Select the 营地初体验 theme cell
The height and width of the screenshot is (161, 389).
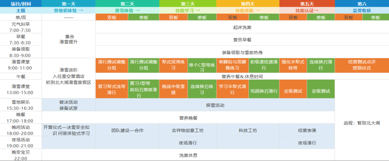point(68,10)
